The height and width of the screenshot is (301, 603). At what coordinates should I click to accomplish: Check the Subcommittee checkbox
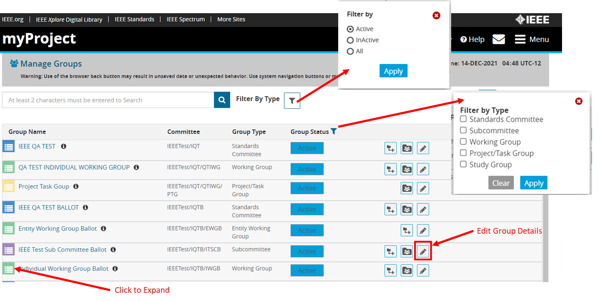[x=463, y=130]
